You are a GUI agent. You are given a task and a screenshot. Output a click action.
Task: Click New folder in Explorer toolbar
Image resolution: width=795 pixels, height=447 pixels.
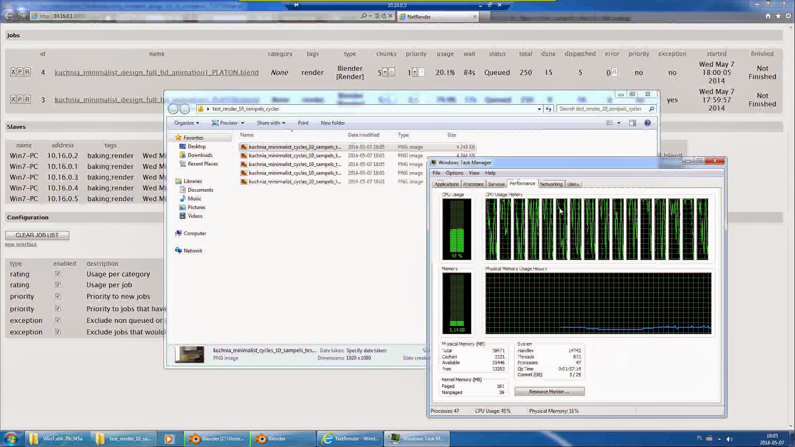(x=332, y=123)
